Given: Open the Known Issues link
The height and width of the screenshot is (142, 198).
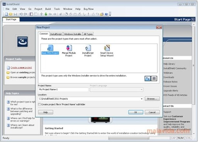Looking at the screenshot, I should point(170,86).
